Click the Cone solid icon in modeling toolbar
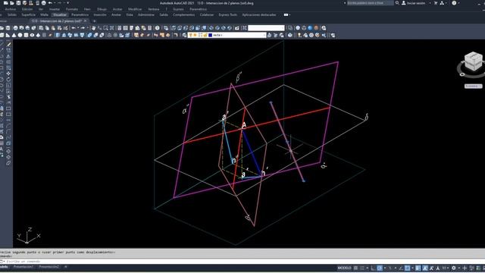 pos(14,36)
